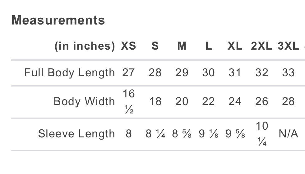Click the Measurements heading
Screen dimensions: 305x174
tap(58, 20)
